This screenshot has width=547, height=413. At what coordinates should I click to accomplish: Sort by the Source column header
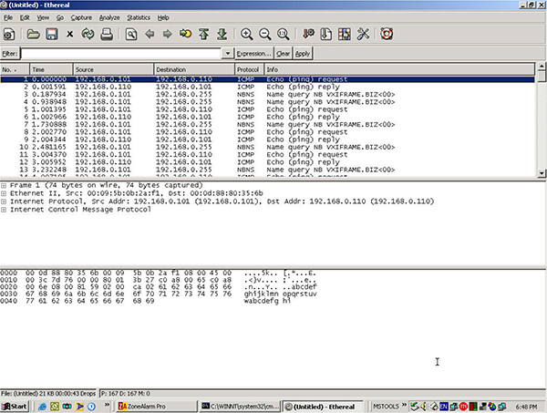click(x=113, y=69)
